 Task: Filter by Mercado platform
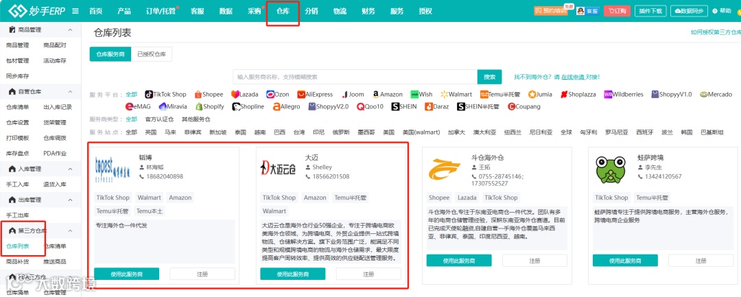716,95
